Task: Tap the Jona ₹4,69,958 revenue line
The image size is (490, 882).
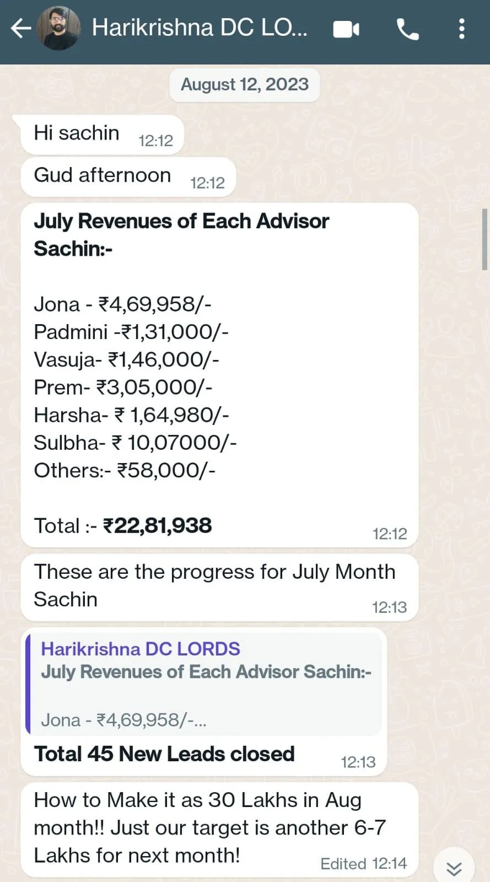Action: tap(122, 304)
